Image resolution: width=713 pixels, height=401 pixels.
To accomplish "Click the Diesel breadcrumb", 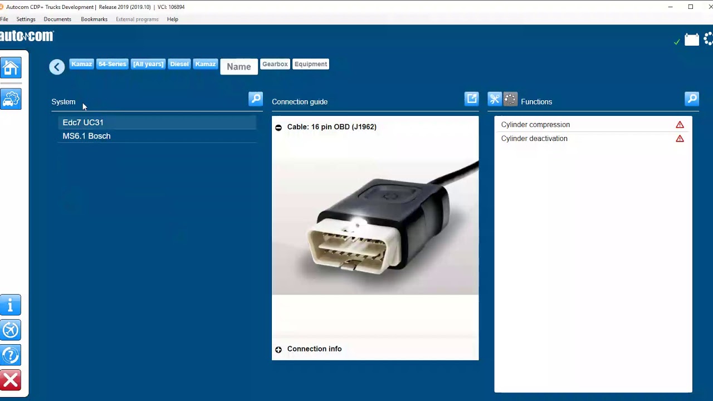I will (x=179, y=64).
